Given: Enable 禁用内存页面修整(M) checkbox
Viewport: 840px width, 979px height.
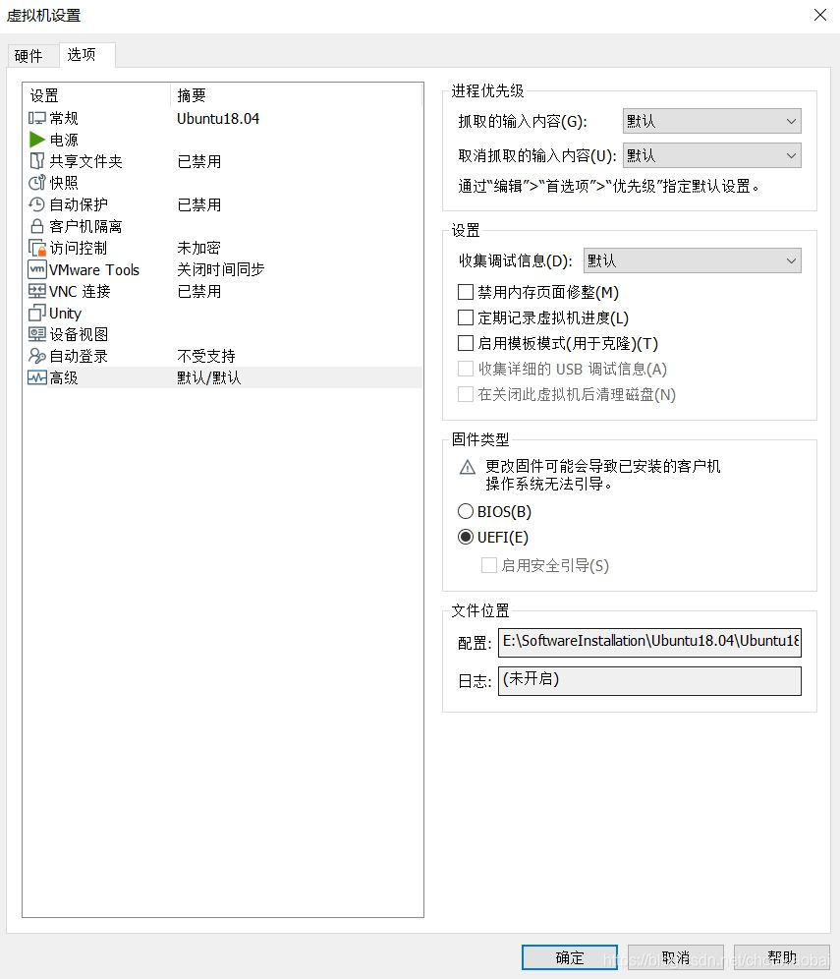Looking at the screenshot, I should 466,292.
